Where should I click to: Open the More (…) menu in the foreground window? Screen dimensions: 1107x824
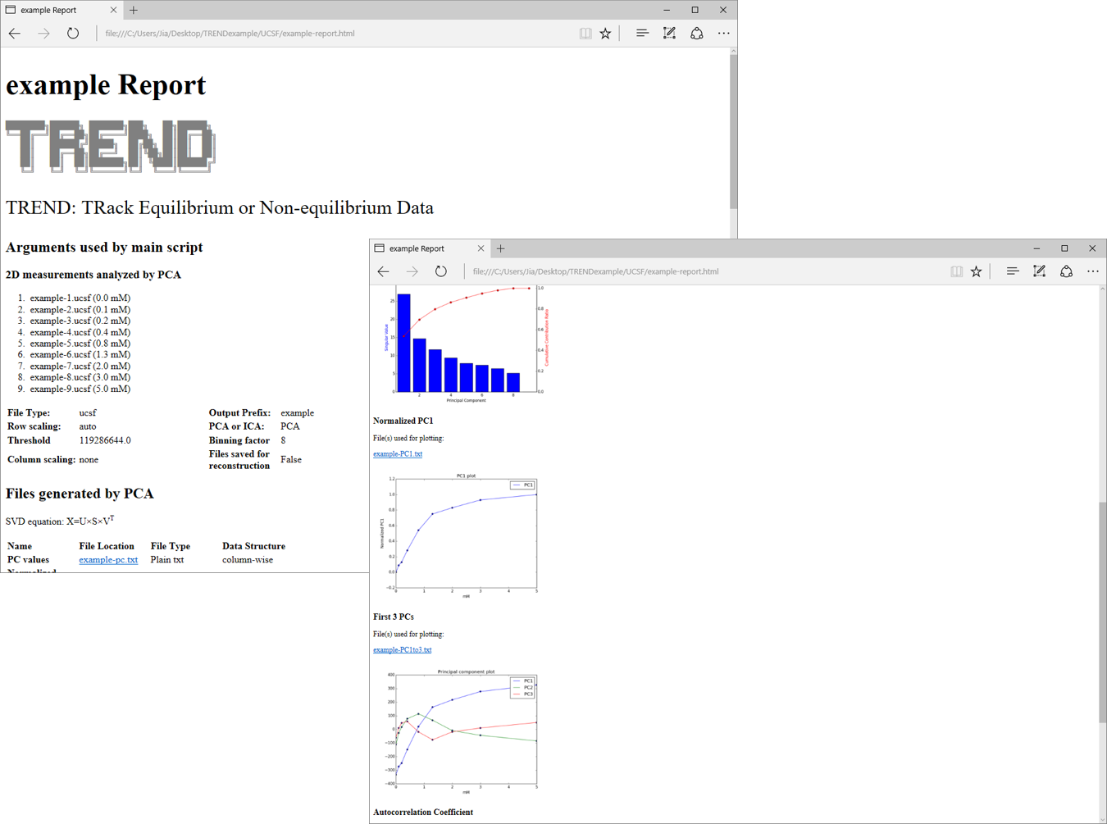tap(1093, 271)
